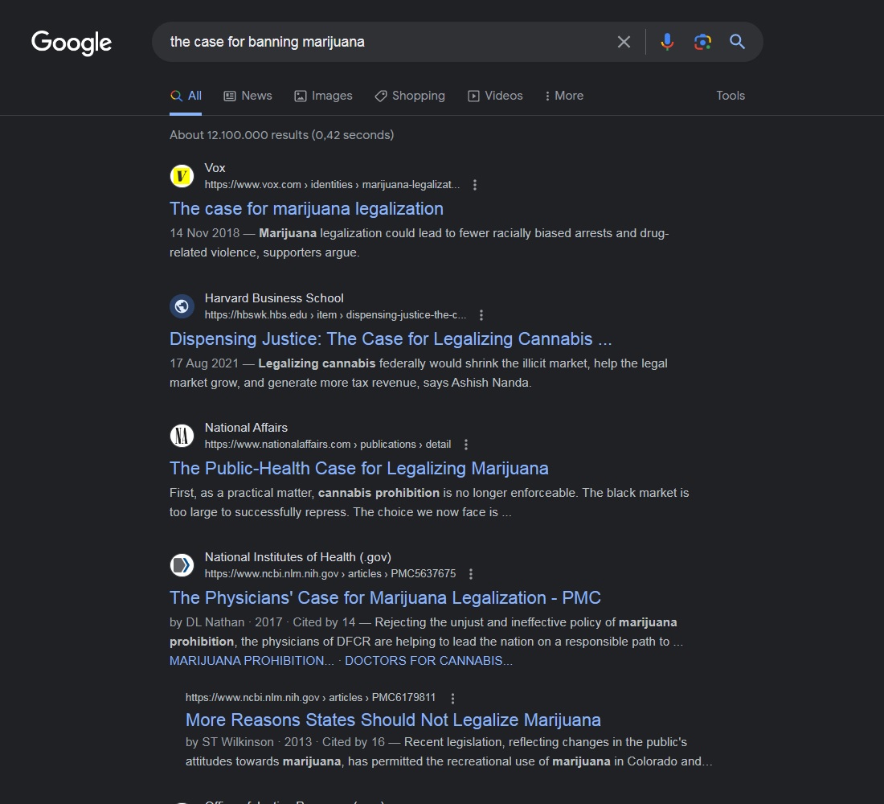The height and width of the screenshot is (804, 884).
Task: Open 'More Reasons States Should Not Legalize Marijuana'
Action: [x=393, y=720]
